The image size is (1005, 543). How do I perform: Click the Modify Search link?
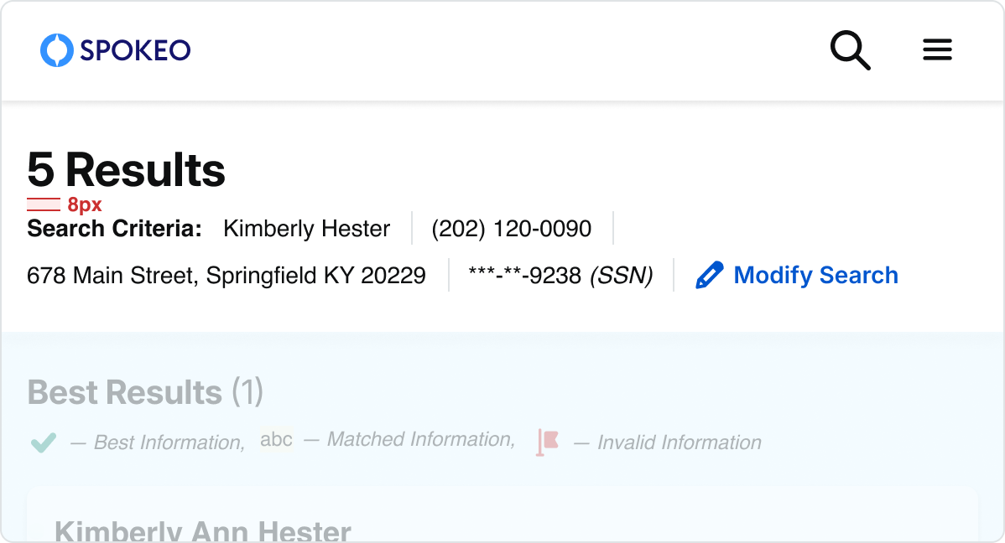point(815,276)
